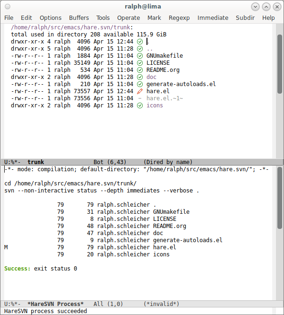The image size is (284, 315).
Task: Click the 'total used in directory 208' line
Action: (x=88, y=35)
